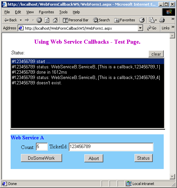
Task: Click the page scrollbar up arrow
Action: tap(172, 36)
